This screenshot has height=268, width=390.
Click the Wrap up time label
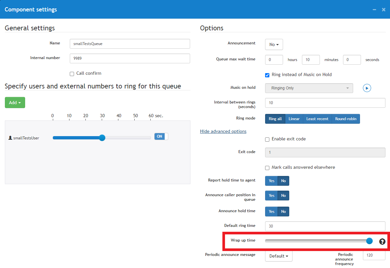click(243, 240)
